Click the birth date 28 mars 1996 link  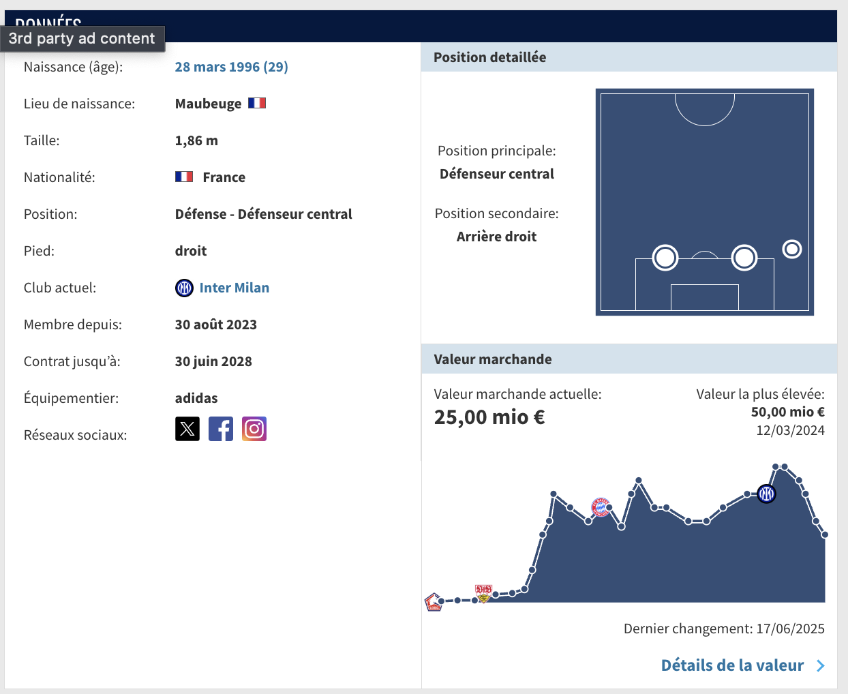click(x=231, y=67)
